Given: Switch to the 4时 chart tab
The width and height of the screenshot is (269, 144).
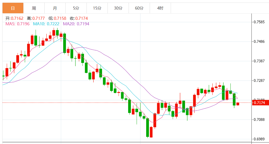Looking at the screenshot, I should (160, 8).
